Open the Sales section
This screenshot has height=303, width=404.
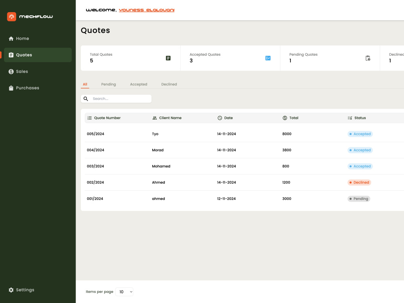click(x=38, y=72)
